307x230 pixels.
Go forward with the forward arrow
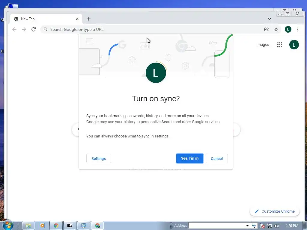click(x=24, y=29)
